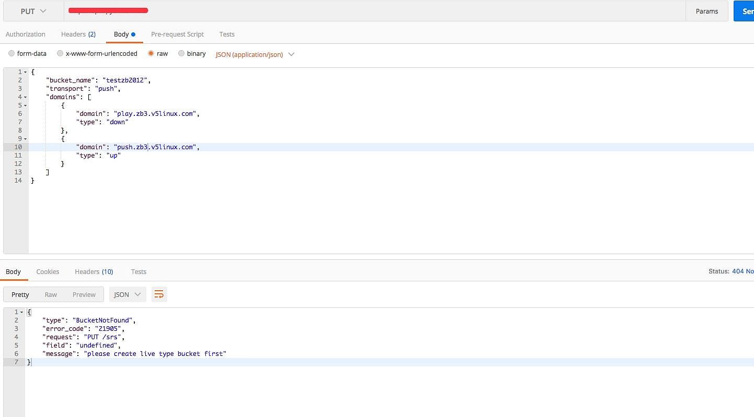Open the response Cookies tab
The image size is (754, 417).
pyautogui.click(x=48, y=271)
